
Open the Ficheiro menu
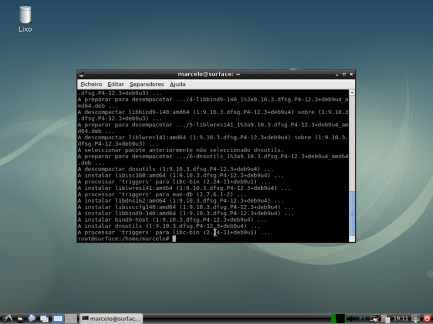(x=91, y=84)
